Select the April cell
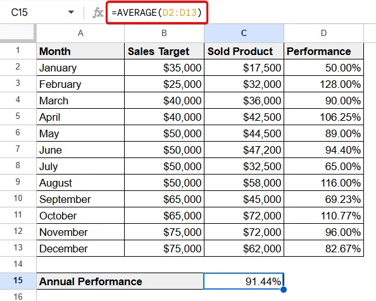The width and height of the screenshot is (376, 301). tap(80, 117)
